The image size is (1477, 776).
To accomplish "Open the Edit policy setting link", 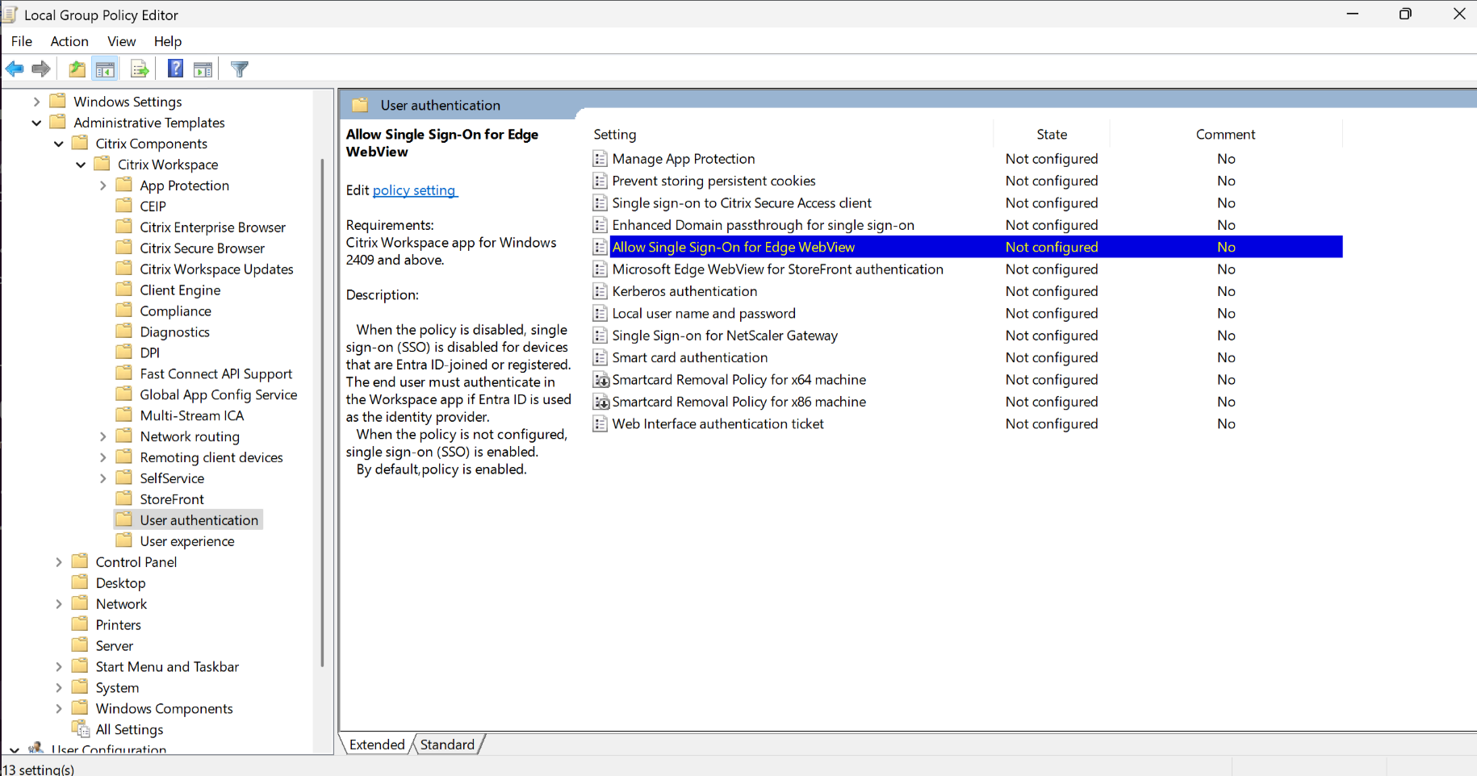I will 414,190.
